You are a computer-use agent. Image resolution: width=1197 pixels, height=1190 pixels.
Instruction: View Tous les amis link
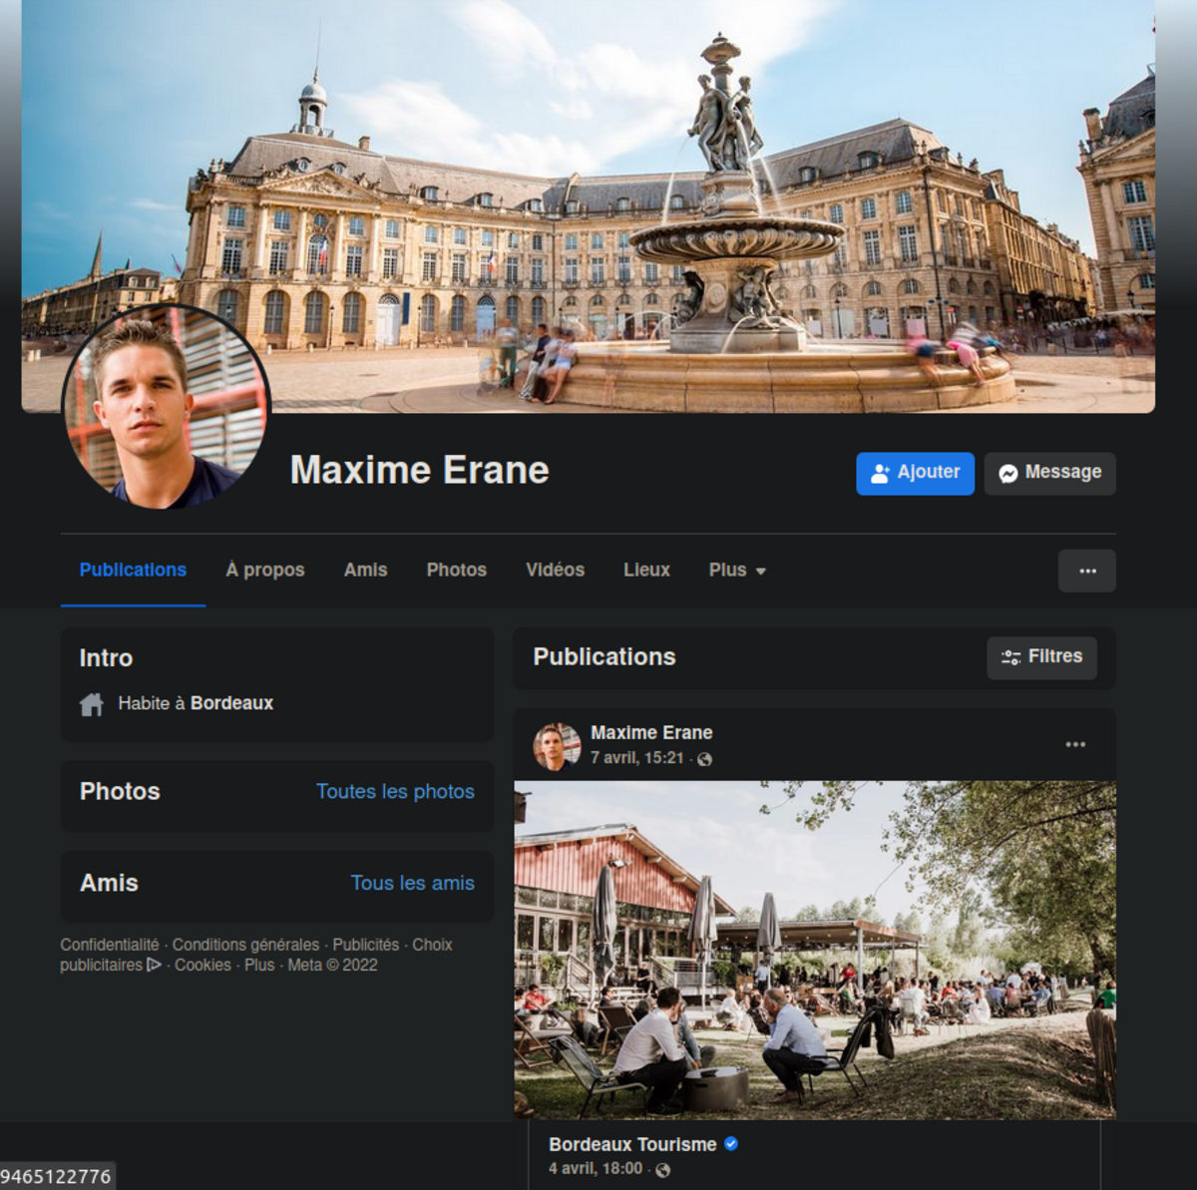click(x=412, y=884)
